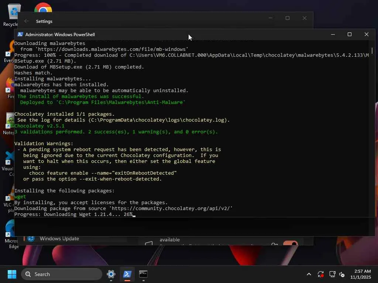
Task: Click the Settings window title text
Action: [x=44, y=21]
